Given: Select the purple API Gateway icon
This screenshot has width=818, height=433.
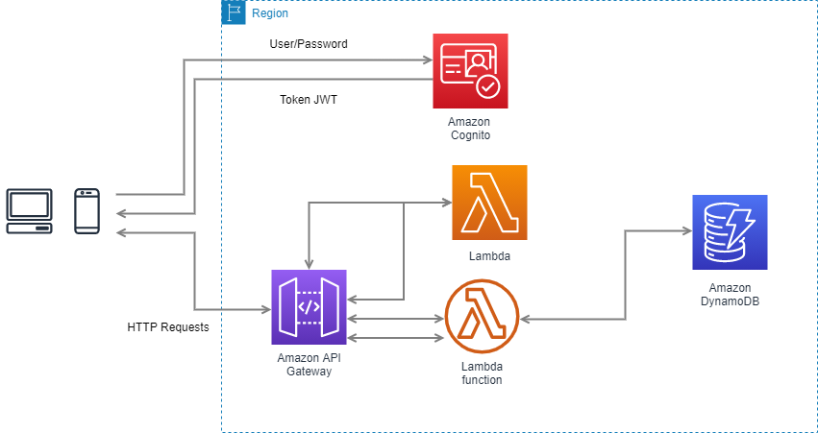Looking at the screenshot, I should coord(309,307).
